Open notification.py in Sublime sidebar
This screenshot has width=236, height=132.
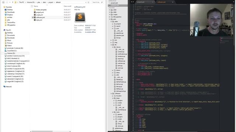tap(122, 54)
